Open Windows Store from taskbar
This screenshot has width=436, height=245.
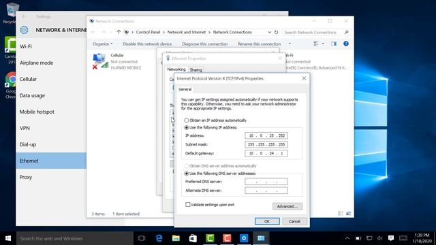(193, 238)
